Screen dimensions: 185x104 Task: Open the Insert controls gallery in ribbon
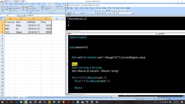coord(23,8)
